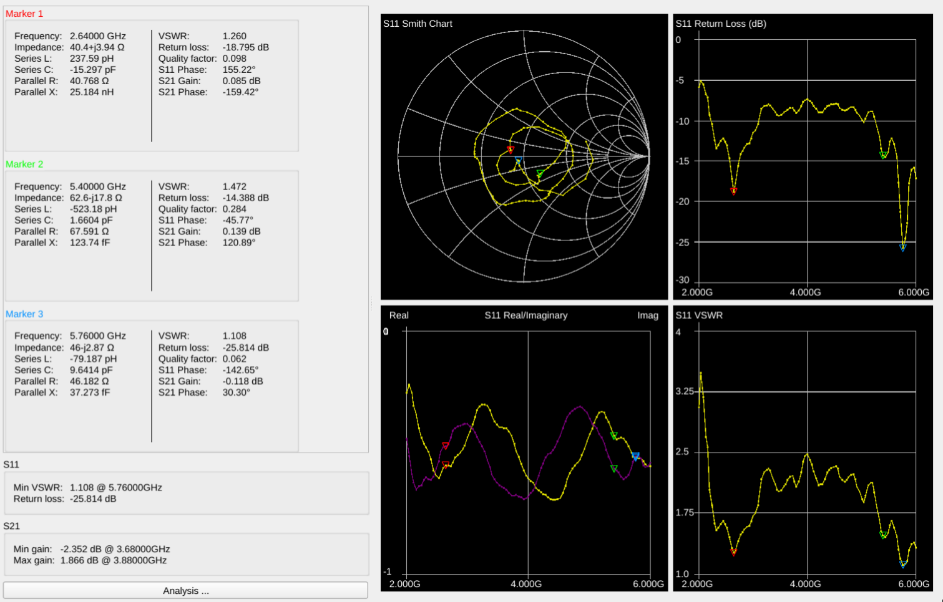943x602 pixels.
Task: Pick green Marker 2 on VSWR chart
Action: coord(883,535)
